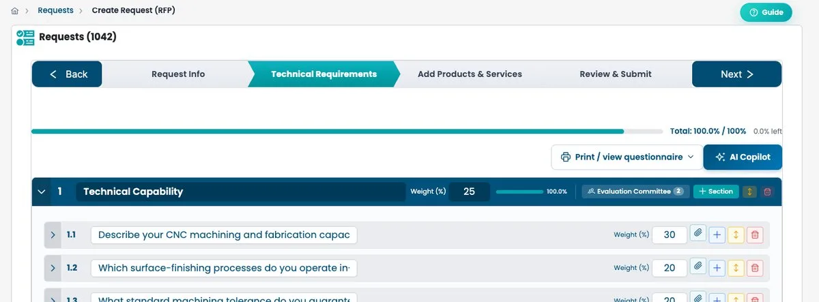819x302 pixels.
Task: Jump to the Review & Submit step
Action: (x=616, y=74)
